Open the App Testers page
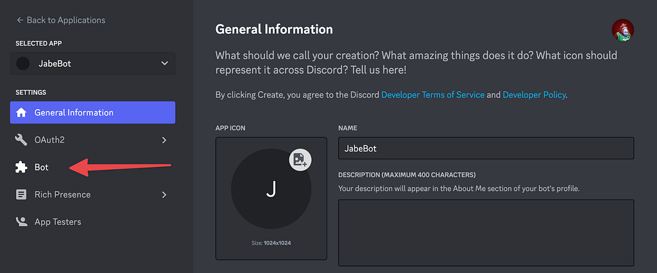Screen dimensions: 657x273 [92, 222]
